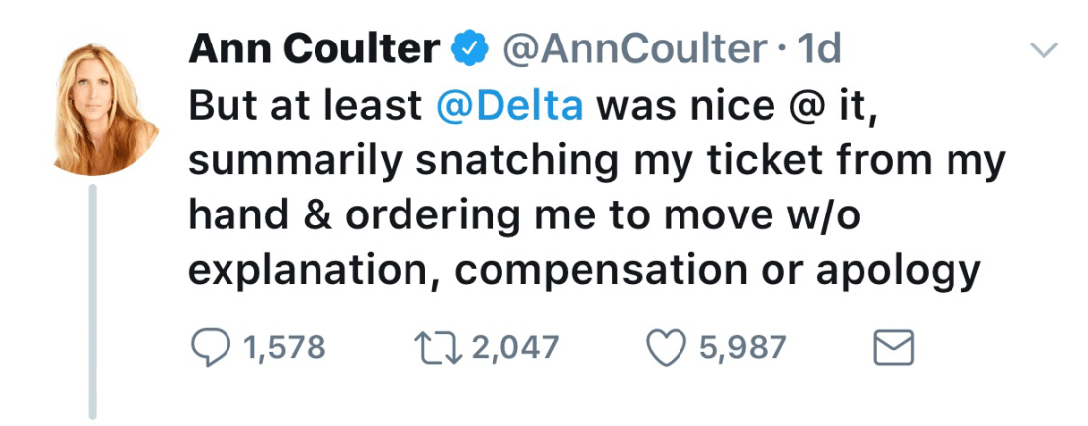The image size is (1088, 426).
Task: Send tweet via the envelope message icon
Action: point(890,346)
